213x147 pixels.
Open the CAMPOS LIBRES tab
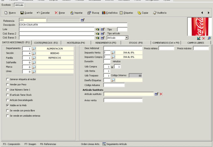[x=196, y=43]
